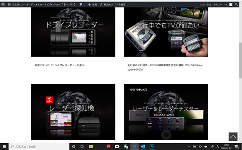Show hidden system tray icons

(189, 146)
